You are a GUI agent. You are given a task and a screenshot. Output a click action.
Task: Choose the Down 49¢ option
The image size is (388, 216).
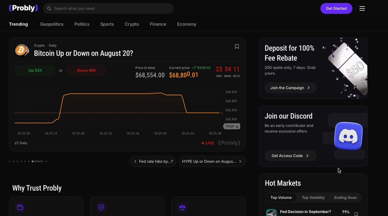(87, 70)
